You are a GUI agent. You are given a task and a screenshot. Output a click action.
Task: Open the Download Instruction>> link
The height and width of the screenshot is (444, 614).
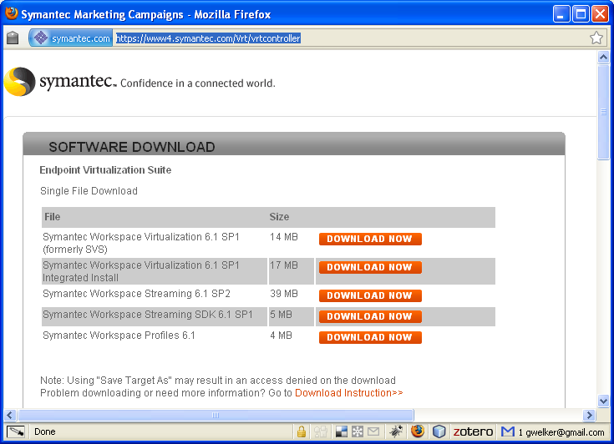348,393
